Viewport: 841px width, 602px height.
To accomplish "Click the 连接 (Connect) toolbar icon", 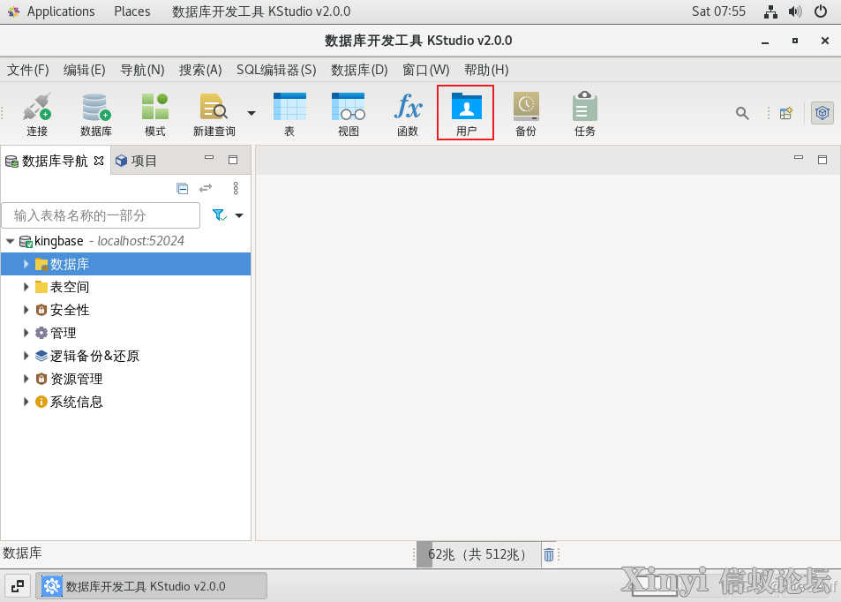I will 37,113.
